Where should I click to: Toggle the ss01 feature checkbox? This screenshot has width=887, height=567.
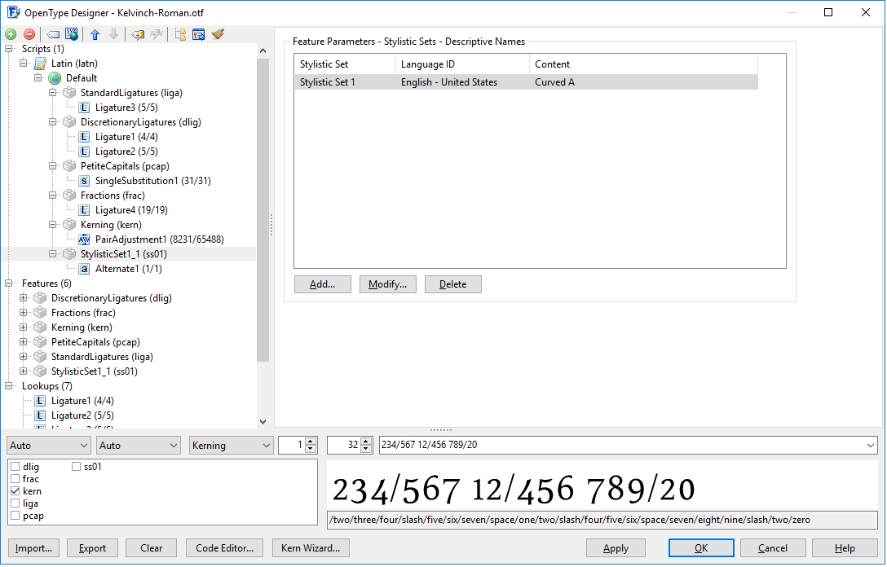click(x=77, y=467)
